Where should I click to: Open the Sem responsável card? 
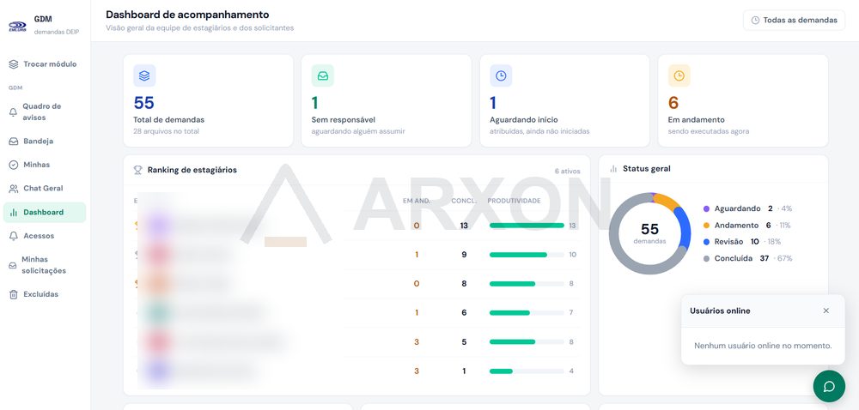387,100
